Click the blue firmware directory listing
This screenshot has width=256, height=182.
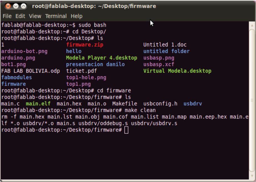14,84
